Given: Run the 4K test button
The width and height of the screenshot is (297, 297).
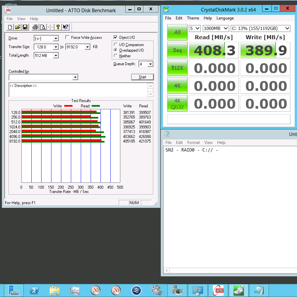Looking at the screenshot, I should tap(177, 86).
